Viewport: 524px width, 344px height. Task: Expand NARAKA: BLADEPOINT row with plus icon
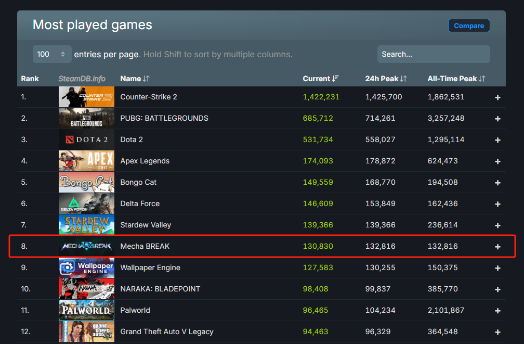(x=497, y=289)
